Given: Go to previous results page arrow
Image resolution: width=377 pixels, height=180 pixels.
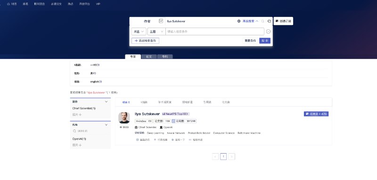Looking at the screenshot, I should (x=215, y=157).
